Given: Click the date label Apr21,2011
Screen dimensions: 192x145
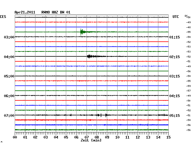Looking at the screenshot, I should (x=25, y=12).
